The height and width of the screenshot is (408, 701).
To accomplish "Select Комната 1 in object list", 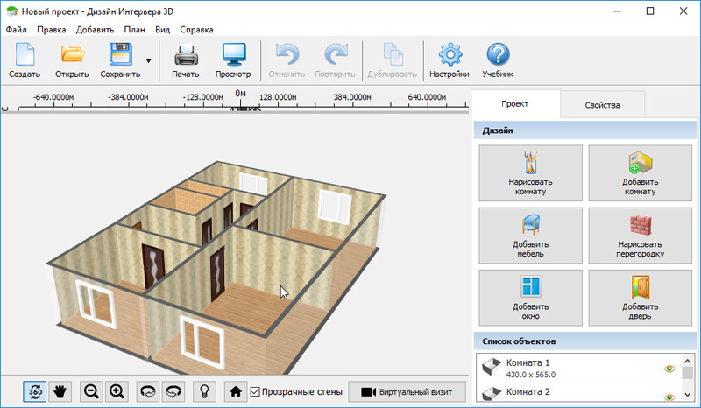I will tap(579, 369).
